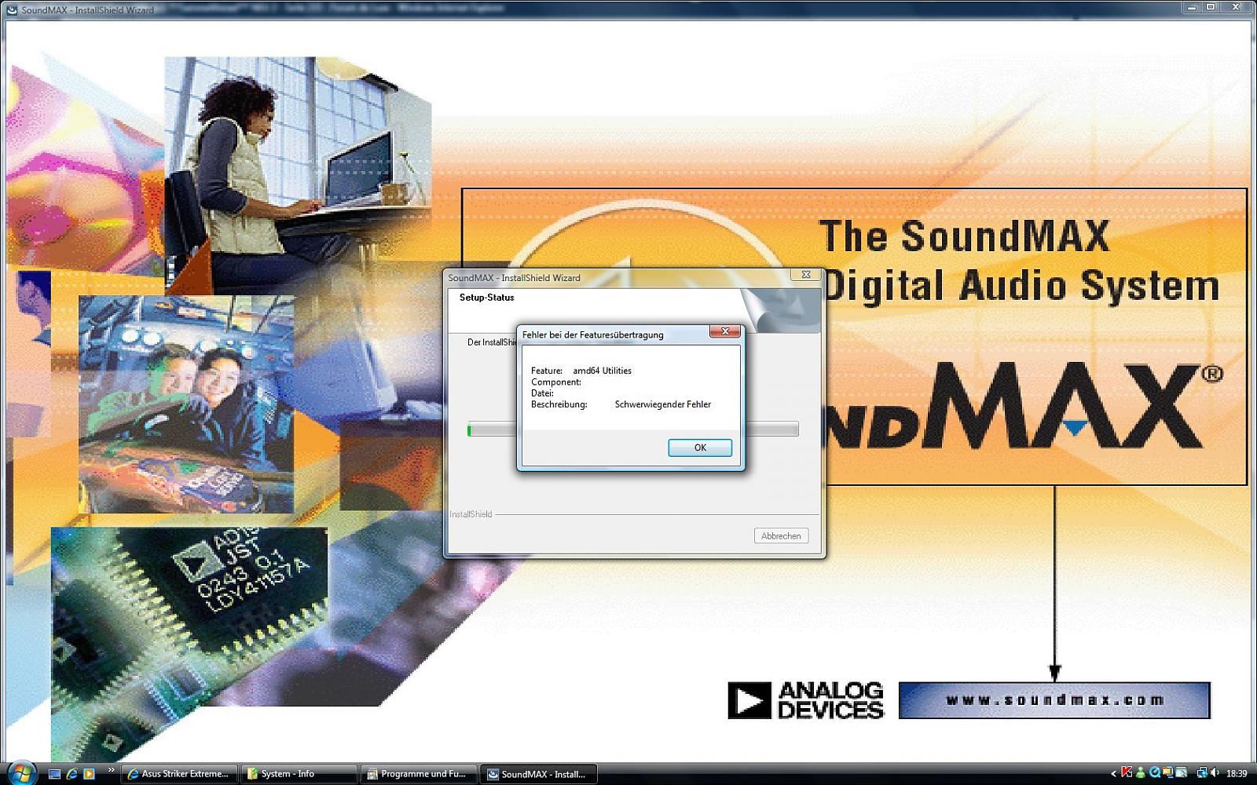Image resolution: width=1257 pixels, height=785 pixels.
Task: Open the network connection tray icon
Action: (1201, 773)
